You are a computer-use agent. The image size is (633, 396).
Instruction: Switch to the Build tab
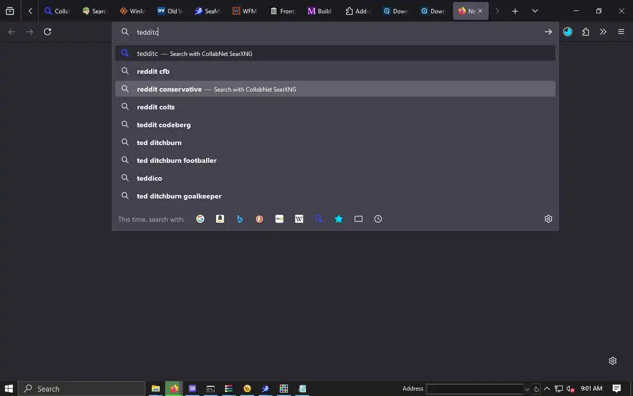pyautogui.click(x=320, y=11)
